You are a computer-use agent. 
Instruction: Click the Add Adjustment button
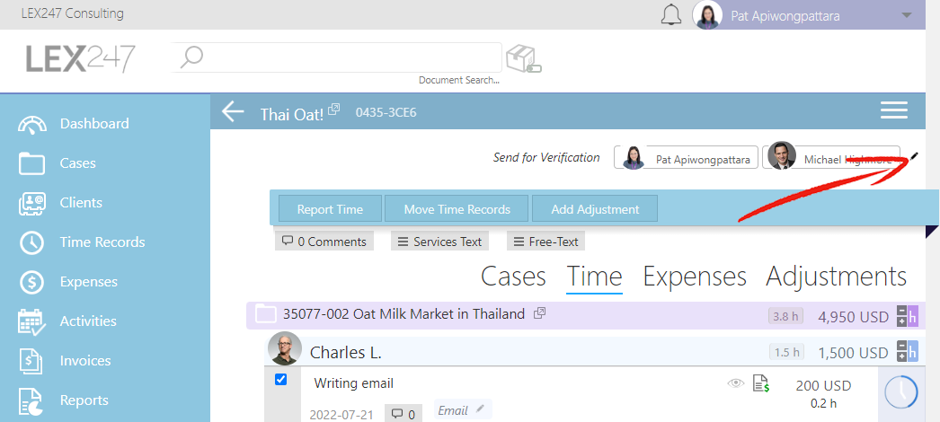pos(595,209)
